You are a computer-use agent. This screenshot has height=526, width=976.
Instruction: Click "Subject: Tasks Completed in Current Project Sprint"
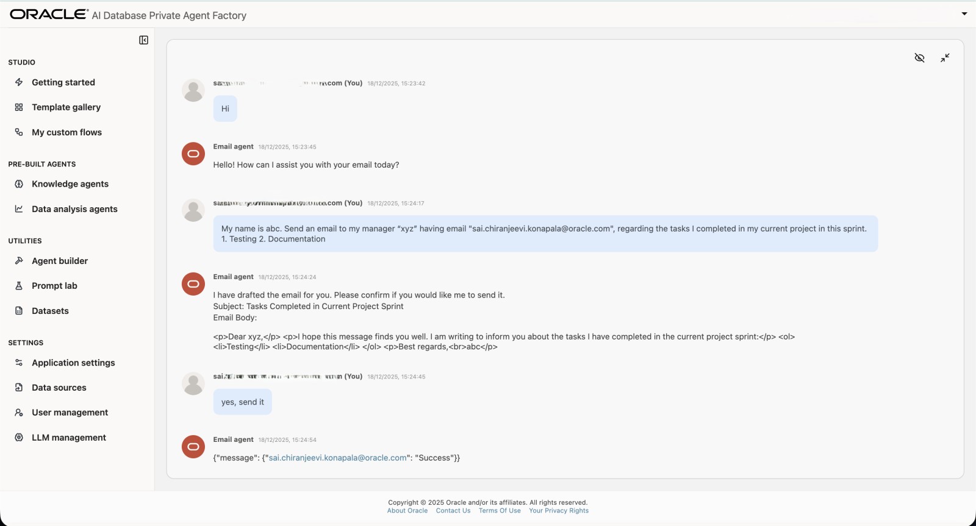point(308,307)
